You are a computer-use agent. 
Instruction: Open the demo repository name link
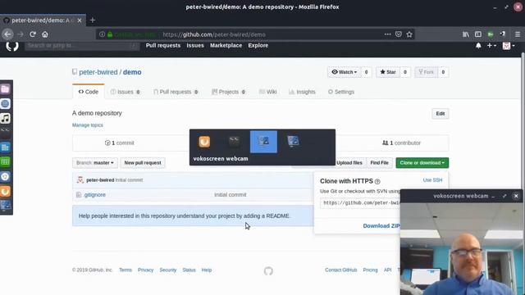pyautogui.click(x=132, y=72)
